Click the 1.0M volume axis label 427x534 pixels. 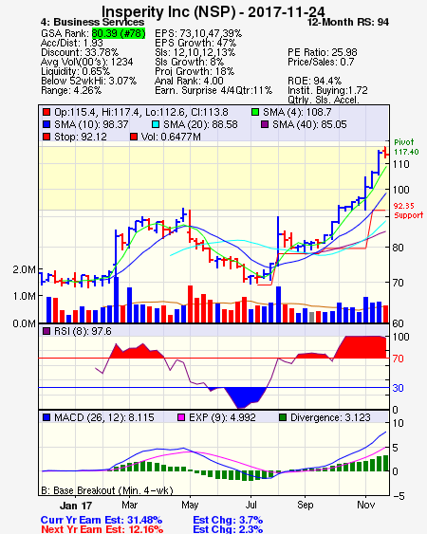coord(24,296)
